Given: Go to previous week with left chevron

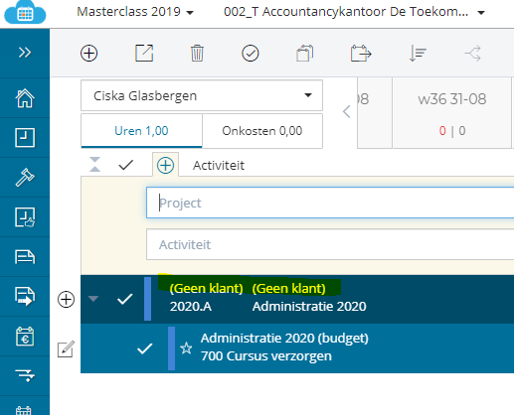Looking at the screenshot, I should (346, 111).
